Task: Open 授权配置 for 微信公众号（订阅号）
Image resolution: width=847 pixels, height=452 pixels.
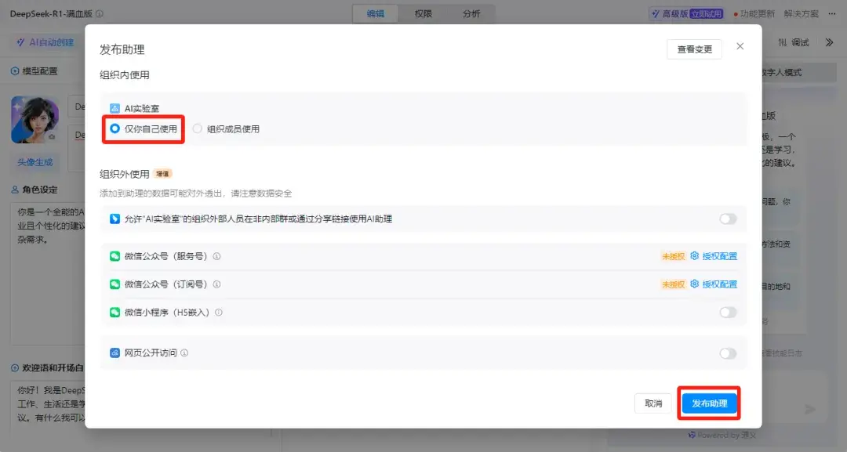Action: click(x=719, y=284)
